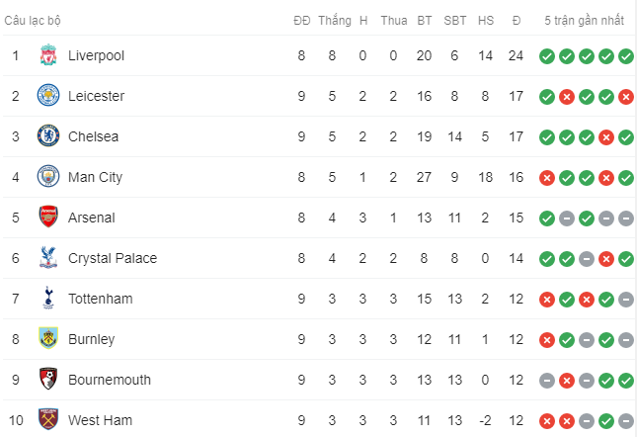This screenshot has width=637, height=437.
Task: Open the Liverpool team name link
Action: (x=96, y=55)
